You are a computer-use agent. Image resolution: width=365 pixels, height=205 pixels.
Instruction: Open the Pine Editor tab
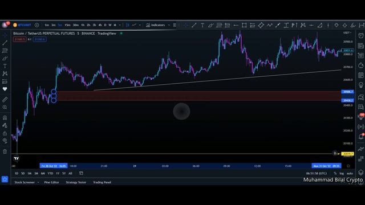[x=52, y=182]
